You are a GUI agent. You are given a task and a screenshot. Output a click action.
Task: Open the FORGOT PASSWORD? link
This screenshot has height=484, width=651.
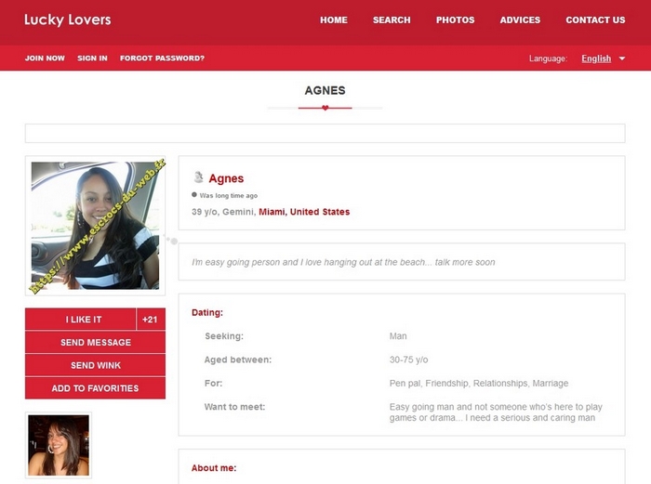162,59
